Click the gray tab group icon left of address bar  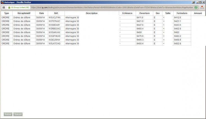(x=4, y=7)
